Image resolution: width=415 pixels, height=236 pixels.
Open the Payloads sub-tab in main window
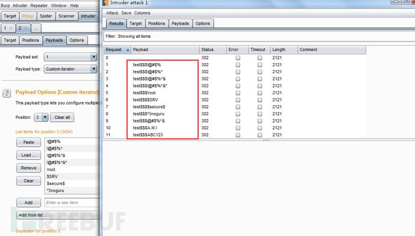[x=54, y=40]
